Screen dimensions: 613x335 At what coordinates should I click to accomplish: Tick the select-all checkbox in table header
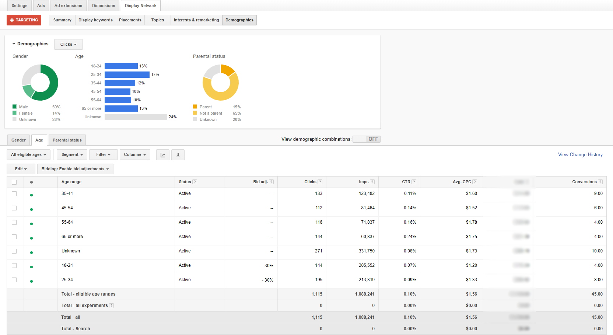pos(14,182)
